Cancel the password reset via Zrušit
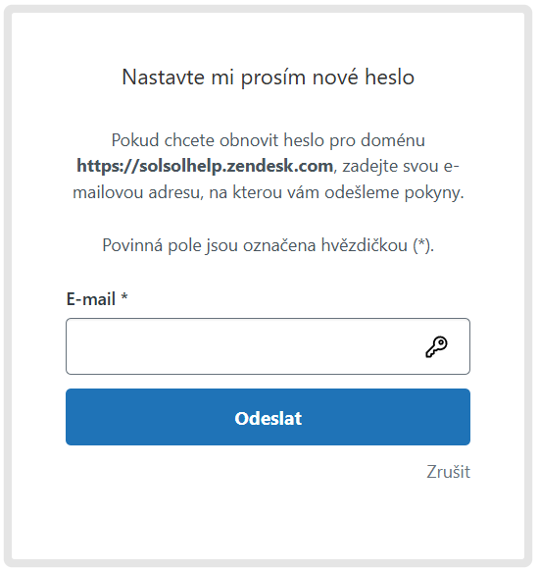The height and width of the screenshot is (571, 539). (448, 472)
